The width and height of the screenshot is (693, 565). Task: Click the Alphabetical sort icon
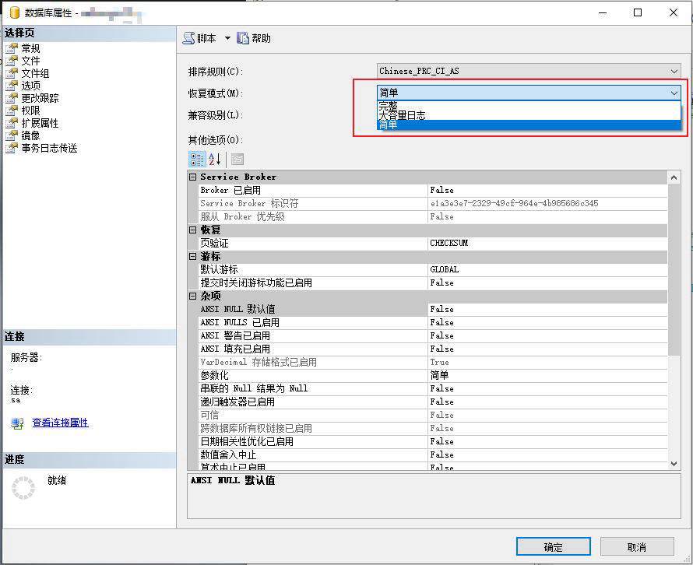pyautogui.click(x=215, y=160)
